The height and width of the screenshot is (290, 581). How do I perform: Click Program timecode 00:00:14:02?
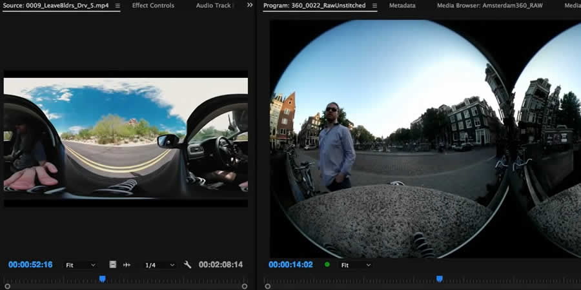point(290,265)
